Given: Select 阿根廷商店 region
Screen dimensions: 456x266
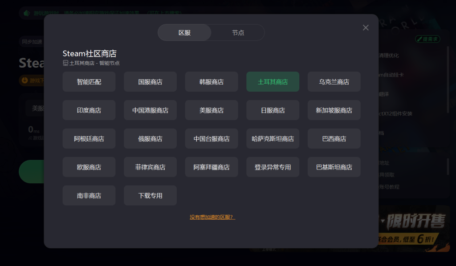Looking at the screenshot, I should pyautogui.click(x=89, y=139).
